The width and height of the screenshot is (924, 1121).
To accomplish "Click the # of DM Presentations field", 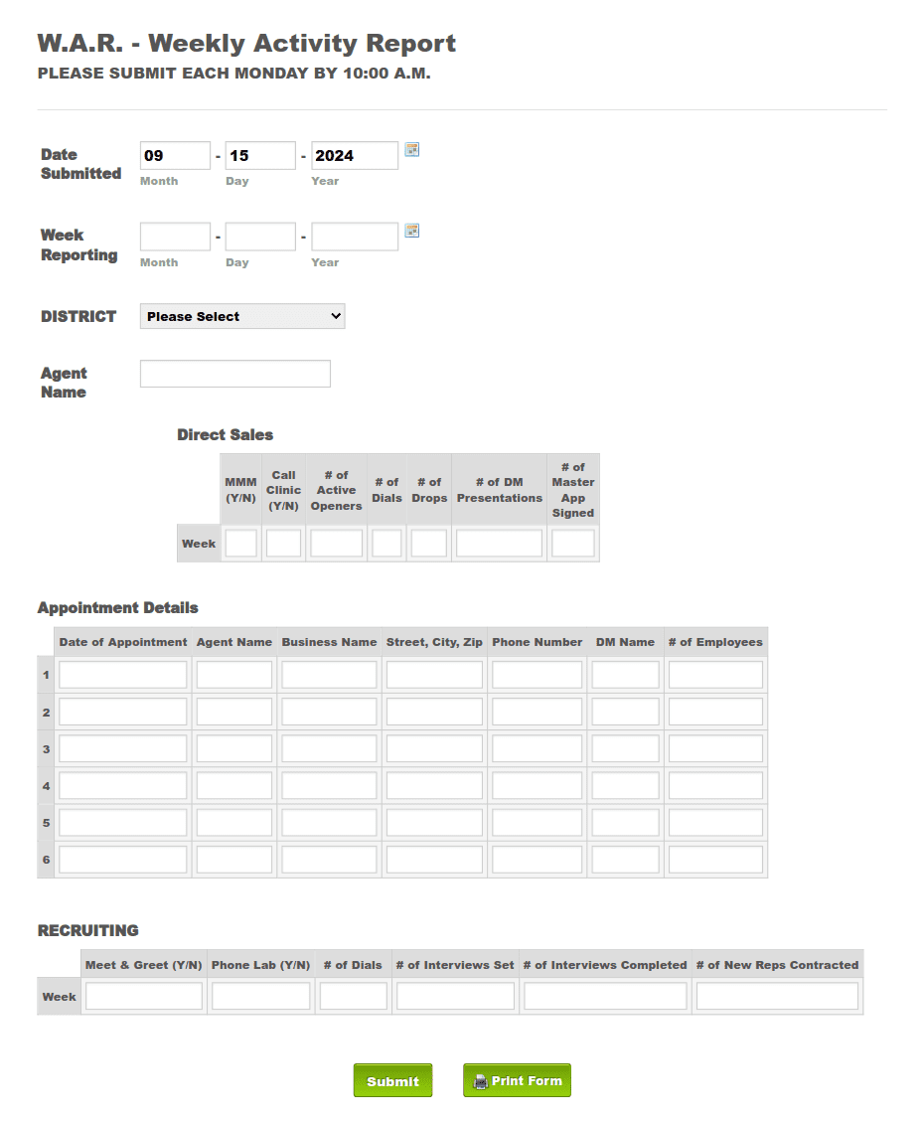I will pos(498,542).
